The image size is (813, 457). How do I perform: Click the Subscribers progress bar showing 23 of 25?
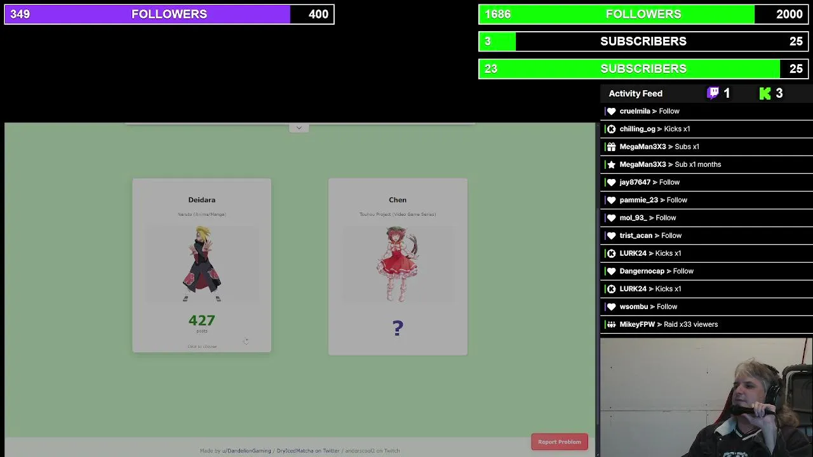tap(643, 69)
